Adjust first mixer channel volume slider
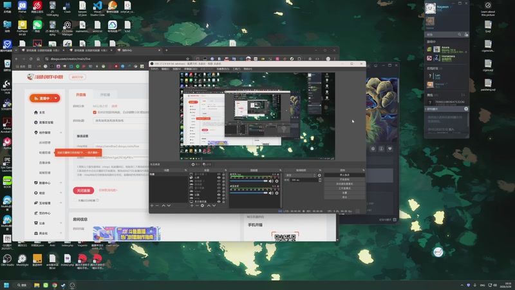This screenshot has height=290, width=515. pos(248,181)
